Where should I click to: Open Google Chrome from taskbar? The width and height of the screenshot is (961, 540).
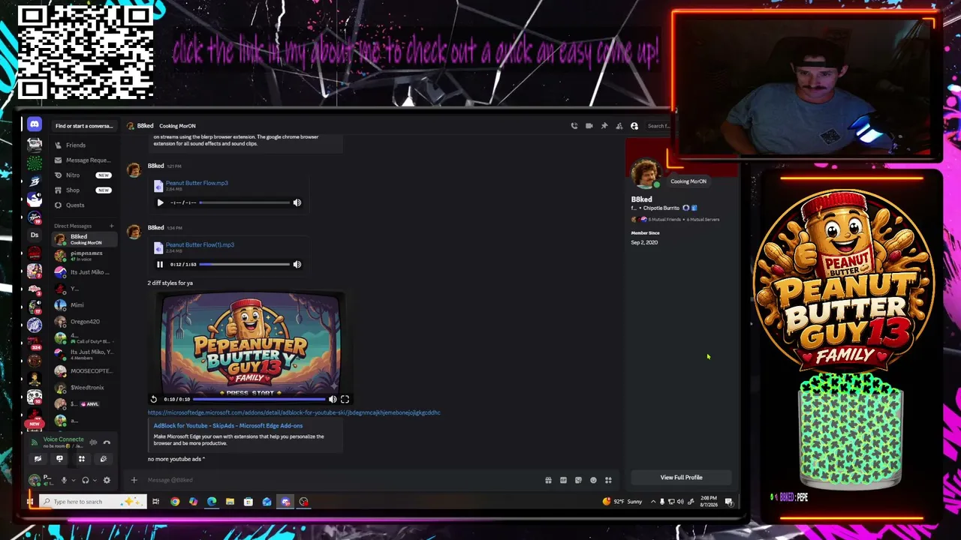[175, 502]
